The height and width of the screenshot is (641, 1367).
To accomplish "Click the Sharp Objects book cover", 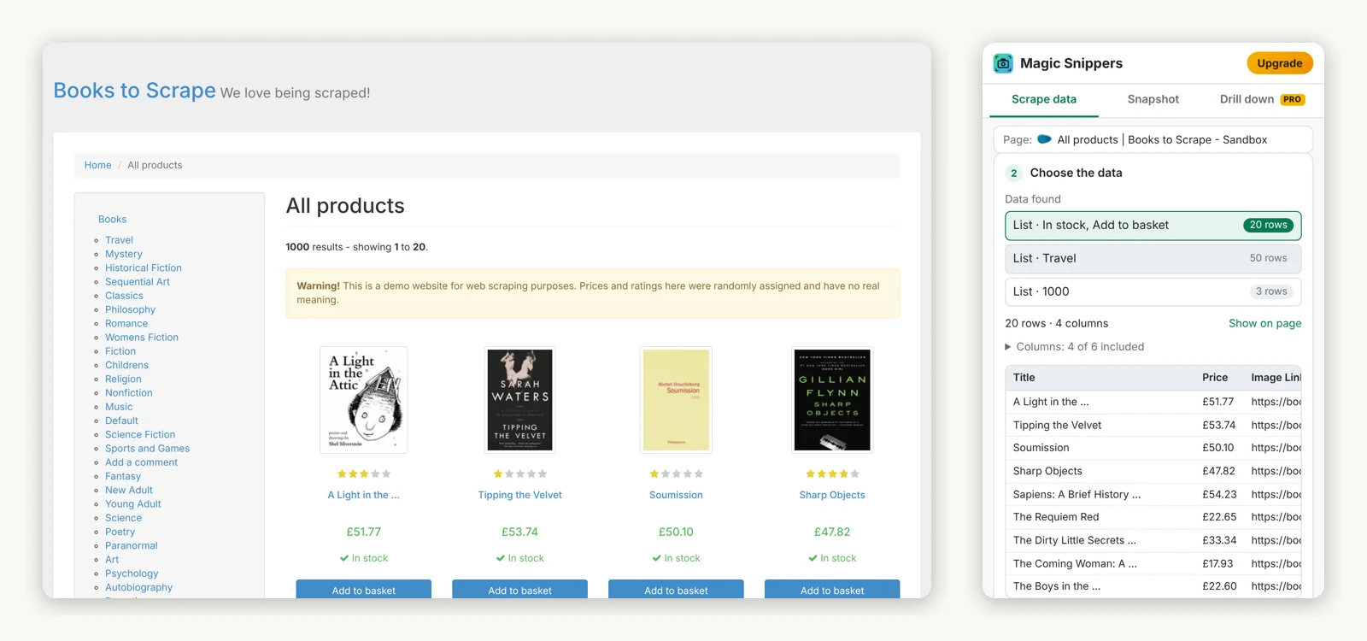I will click(832, 400).
